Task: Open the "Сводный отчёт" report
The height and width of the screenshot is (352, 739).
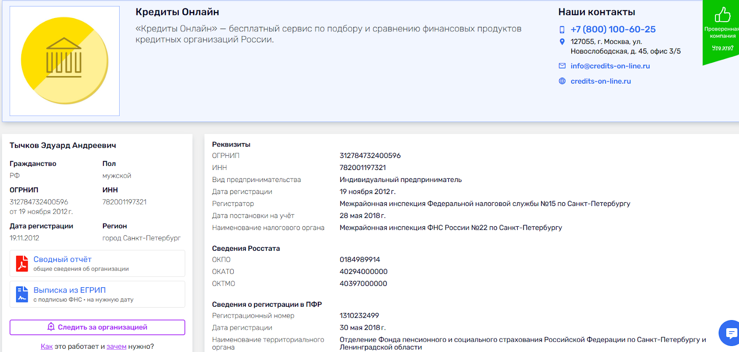Action: tap(62, 260)
